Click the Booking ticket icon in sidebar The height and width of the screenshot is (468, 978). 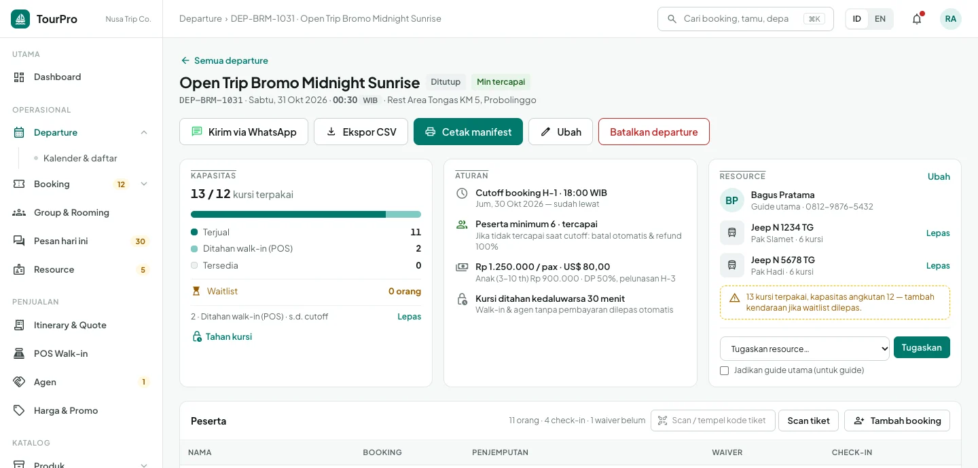pos(19,184)
